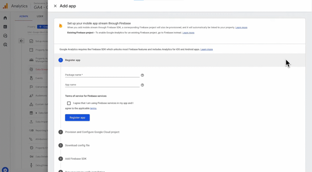Close the Add app panel

pos(55,6)
